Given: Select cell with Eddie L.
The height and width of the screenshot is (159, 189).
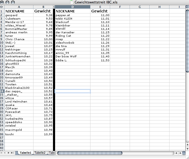Looking at the screenshot, I should point(72,60).
